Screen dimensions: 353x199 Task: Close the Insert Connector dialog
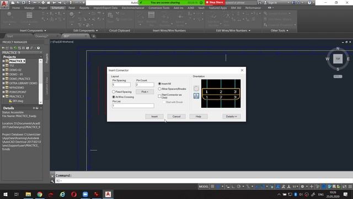[x=242, y=70]
